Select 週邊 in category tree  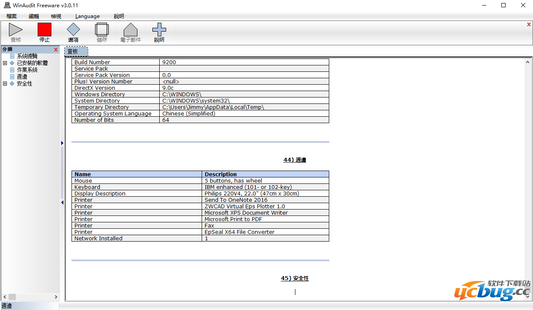(x=22, y=77)
